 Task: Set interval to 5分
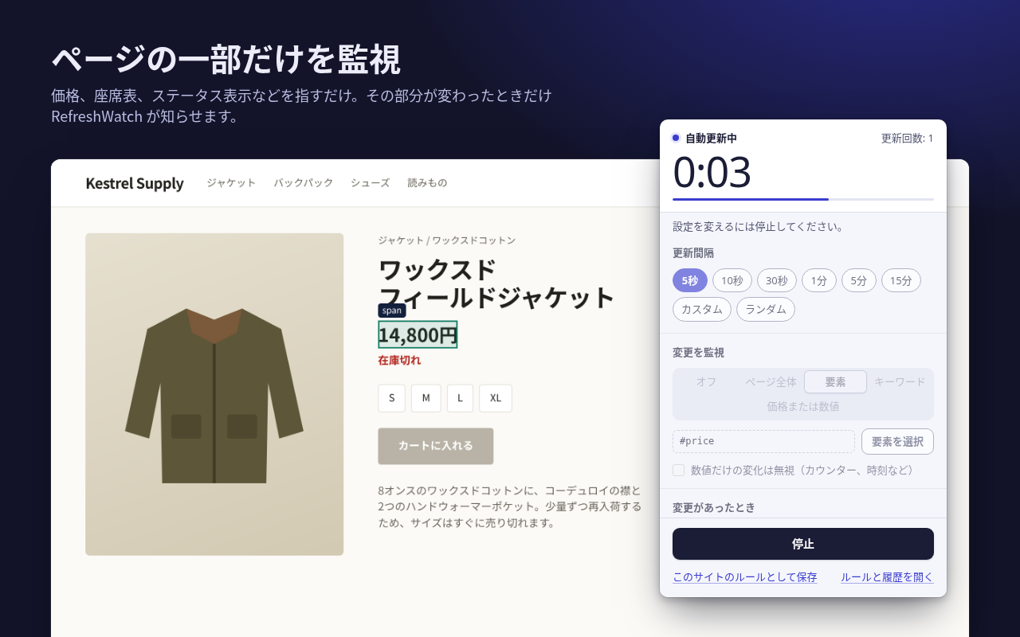pos(859,280)
